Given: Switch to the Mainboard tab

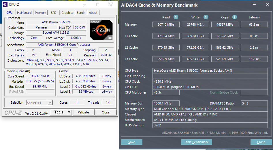Looking at the screenshot, I should [25, 13].
